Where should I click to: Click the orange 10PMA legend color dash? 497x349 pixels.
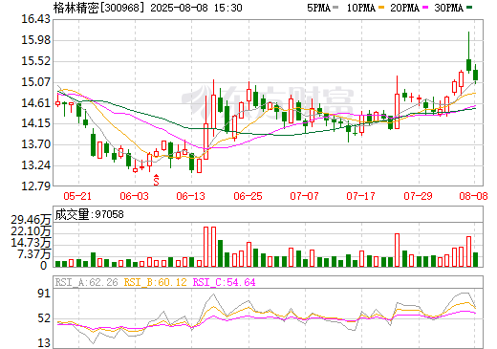pos(381,7)
